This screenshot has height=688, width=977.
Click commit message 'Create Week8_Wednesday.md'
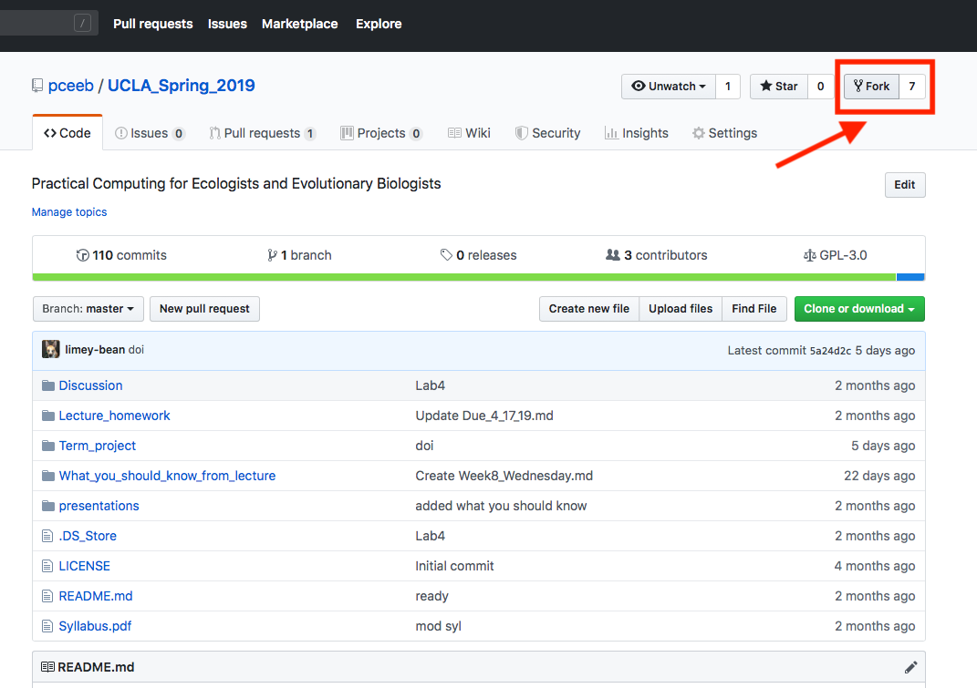504,476
